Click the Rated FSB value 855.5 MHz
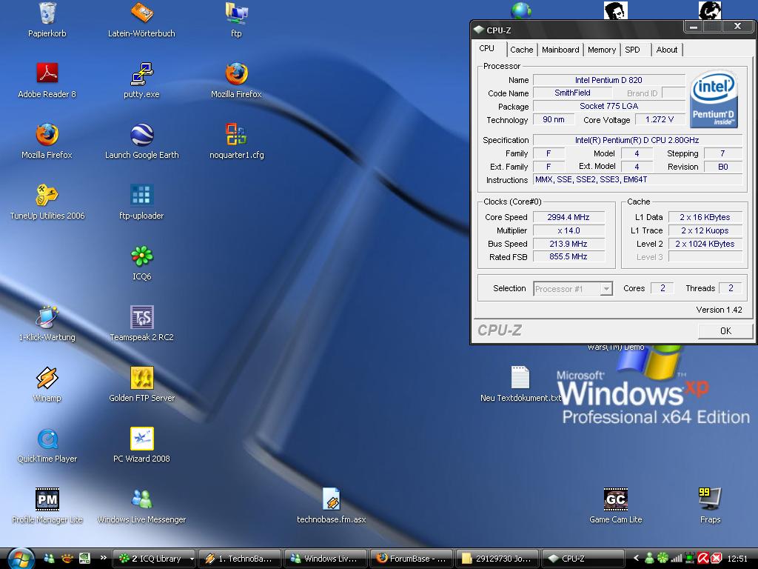 568,257
